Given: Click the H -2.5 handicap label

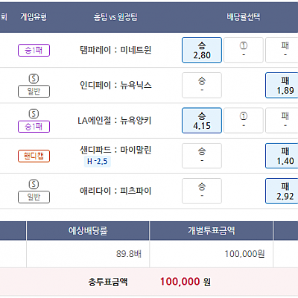Looking at the screenshot, I should coord(98,162).
